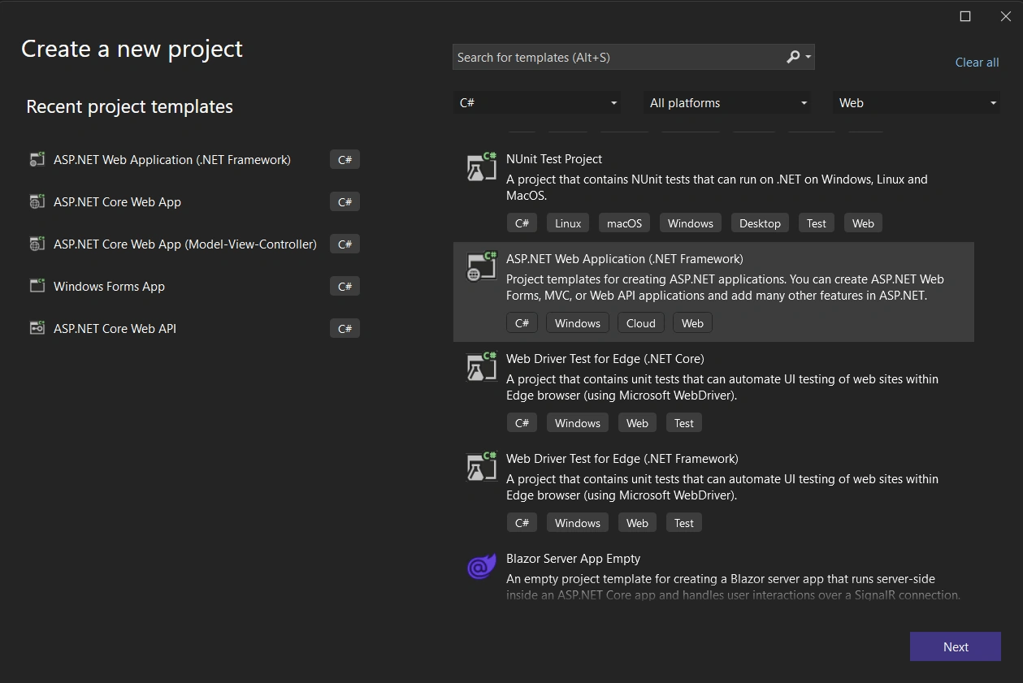Click the Blazor Server App Empty icon
This screenshot has width=1023, height=683.
pos(482,566)
